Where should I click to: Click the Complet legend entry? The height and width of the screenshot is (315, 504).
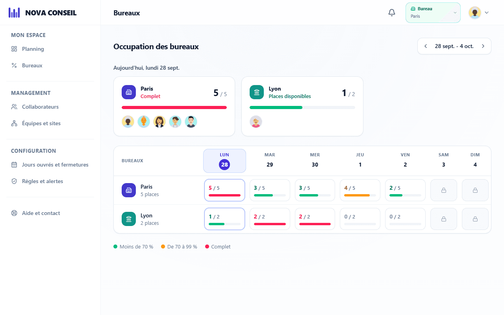[218, 247]
